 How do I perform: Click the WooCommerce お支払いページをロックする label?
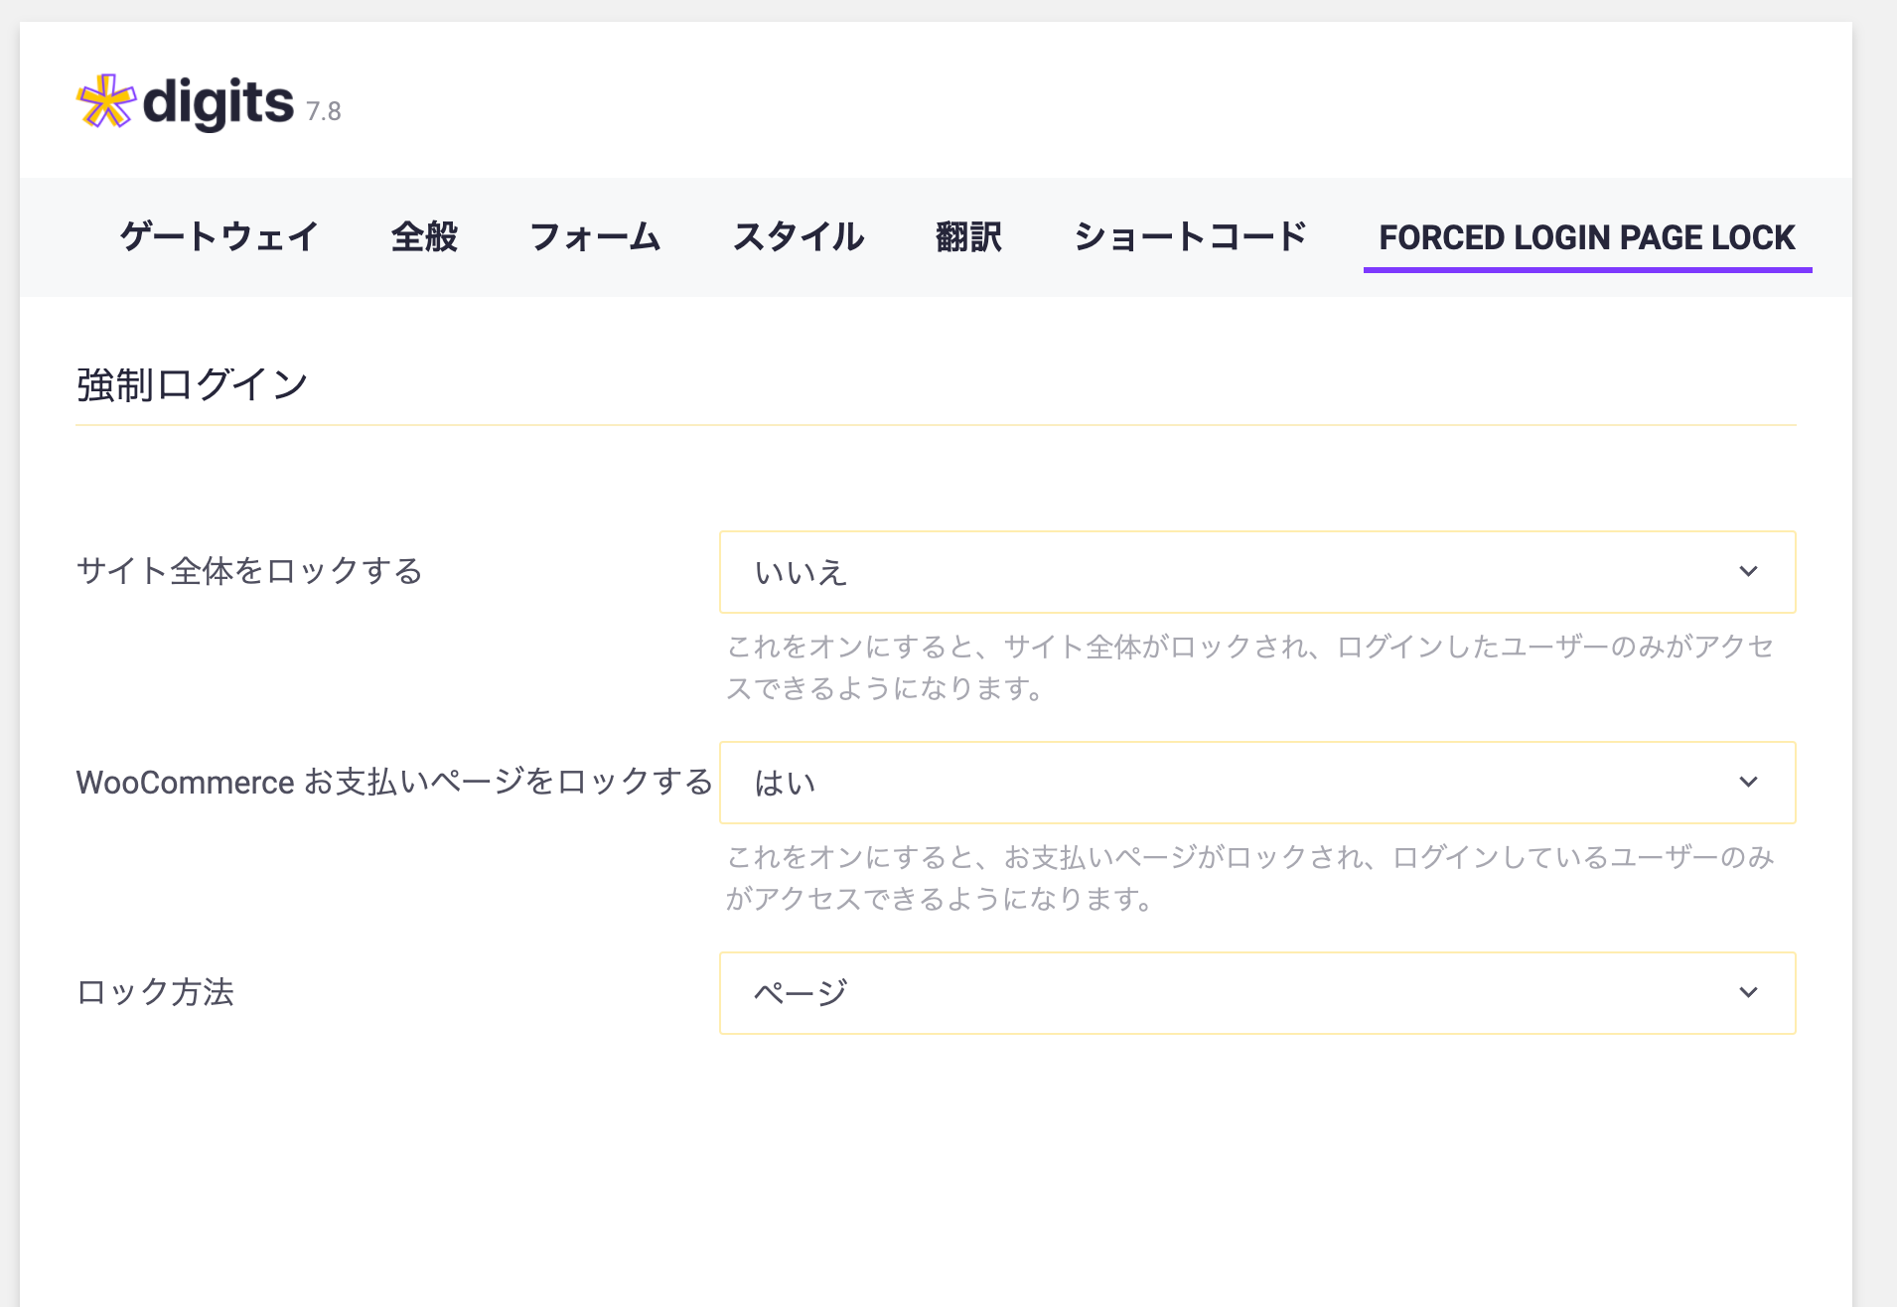point(394,782)
